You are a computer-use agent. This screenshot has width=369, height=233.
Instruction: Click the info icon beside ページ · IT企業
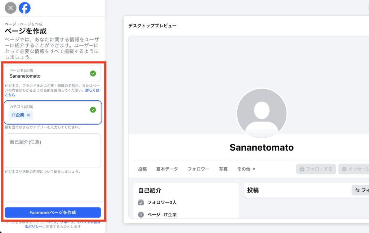tap(141, 215)
